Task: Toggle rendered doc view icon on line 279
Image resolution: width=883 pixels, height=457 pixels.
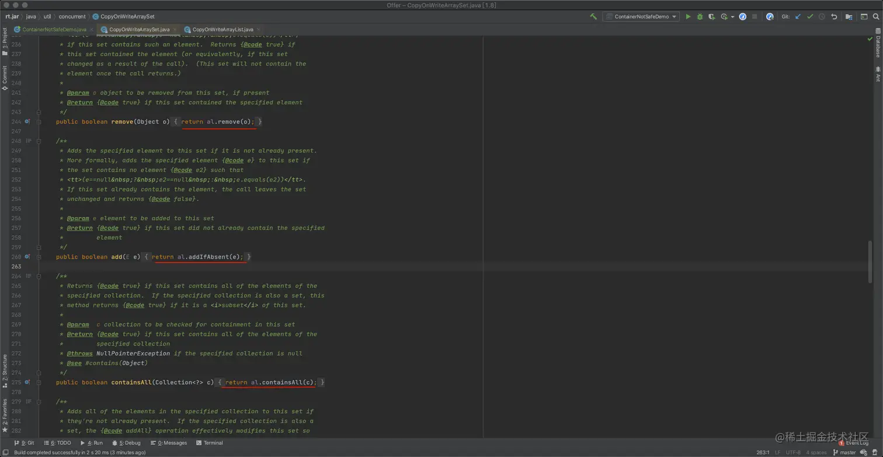Action: (29, 402)
